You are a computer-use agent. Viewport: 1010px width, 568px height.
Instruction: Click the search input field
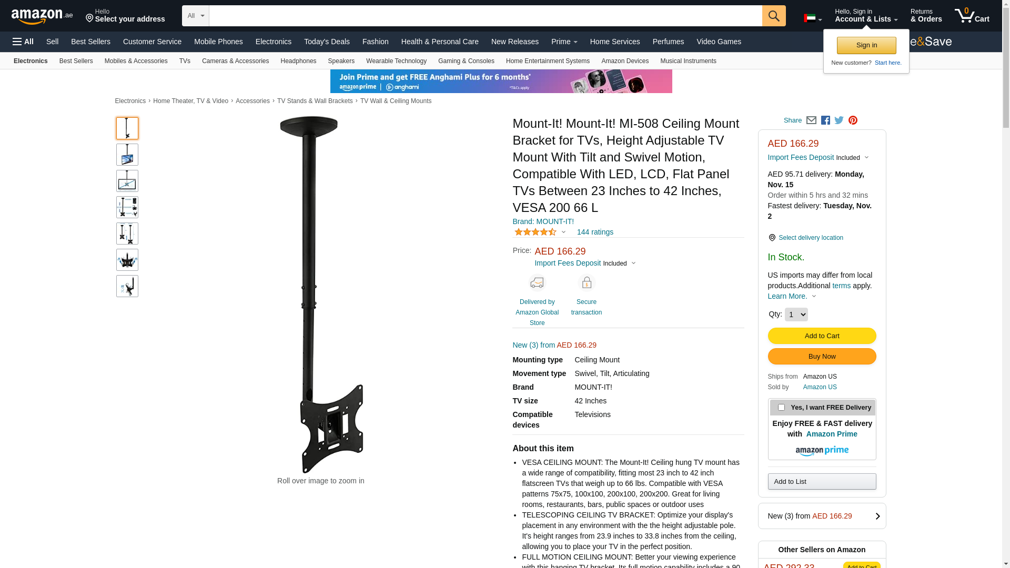(486, 16)
